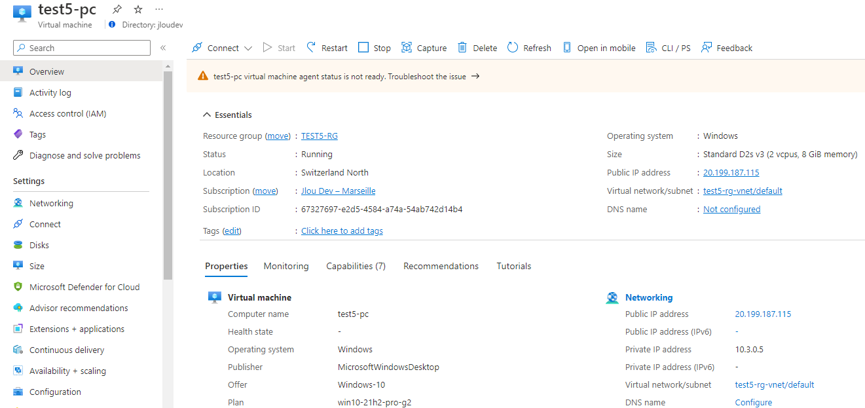Click the Not configured DNS name link
Viewport: 865px width, 408px height.
tap(732, 210)
